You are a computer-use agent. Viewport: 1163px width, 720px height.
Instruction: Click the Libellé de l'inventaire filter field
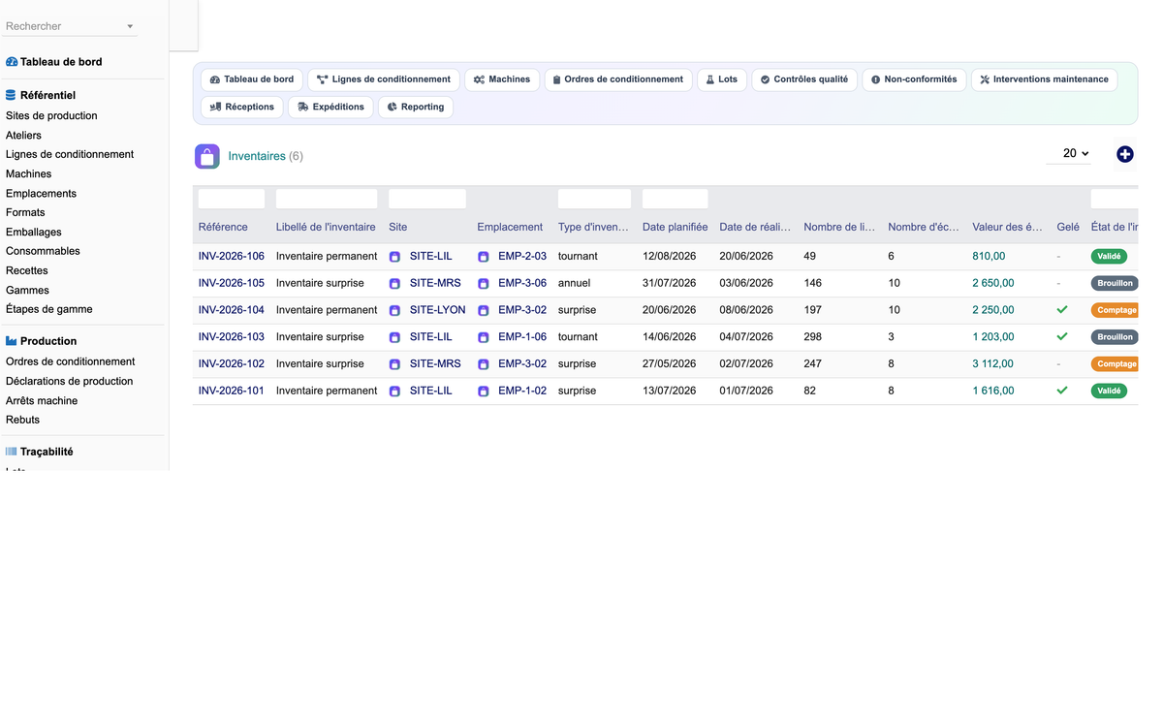(327, 199)
